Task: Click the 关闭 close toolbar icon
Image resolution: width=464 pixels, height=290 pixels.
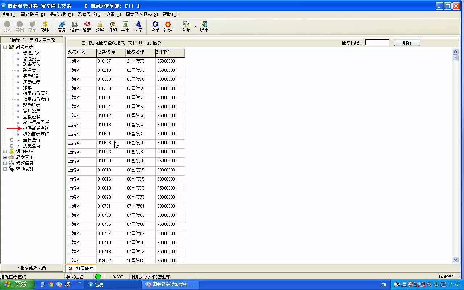Action: coord(186,27)
